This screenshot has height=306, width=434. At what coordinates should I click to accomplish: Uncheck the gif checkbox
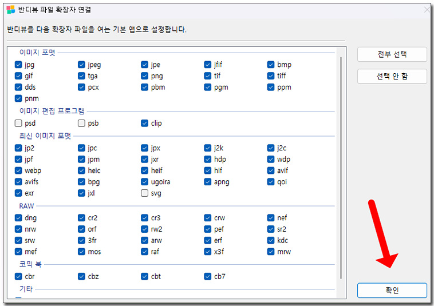(x=18, y=75)
